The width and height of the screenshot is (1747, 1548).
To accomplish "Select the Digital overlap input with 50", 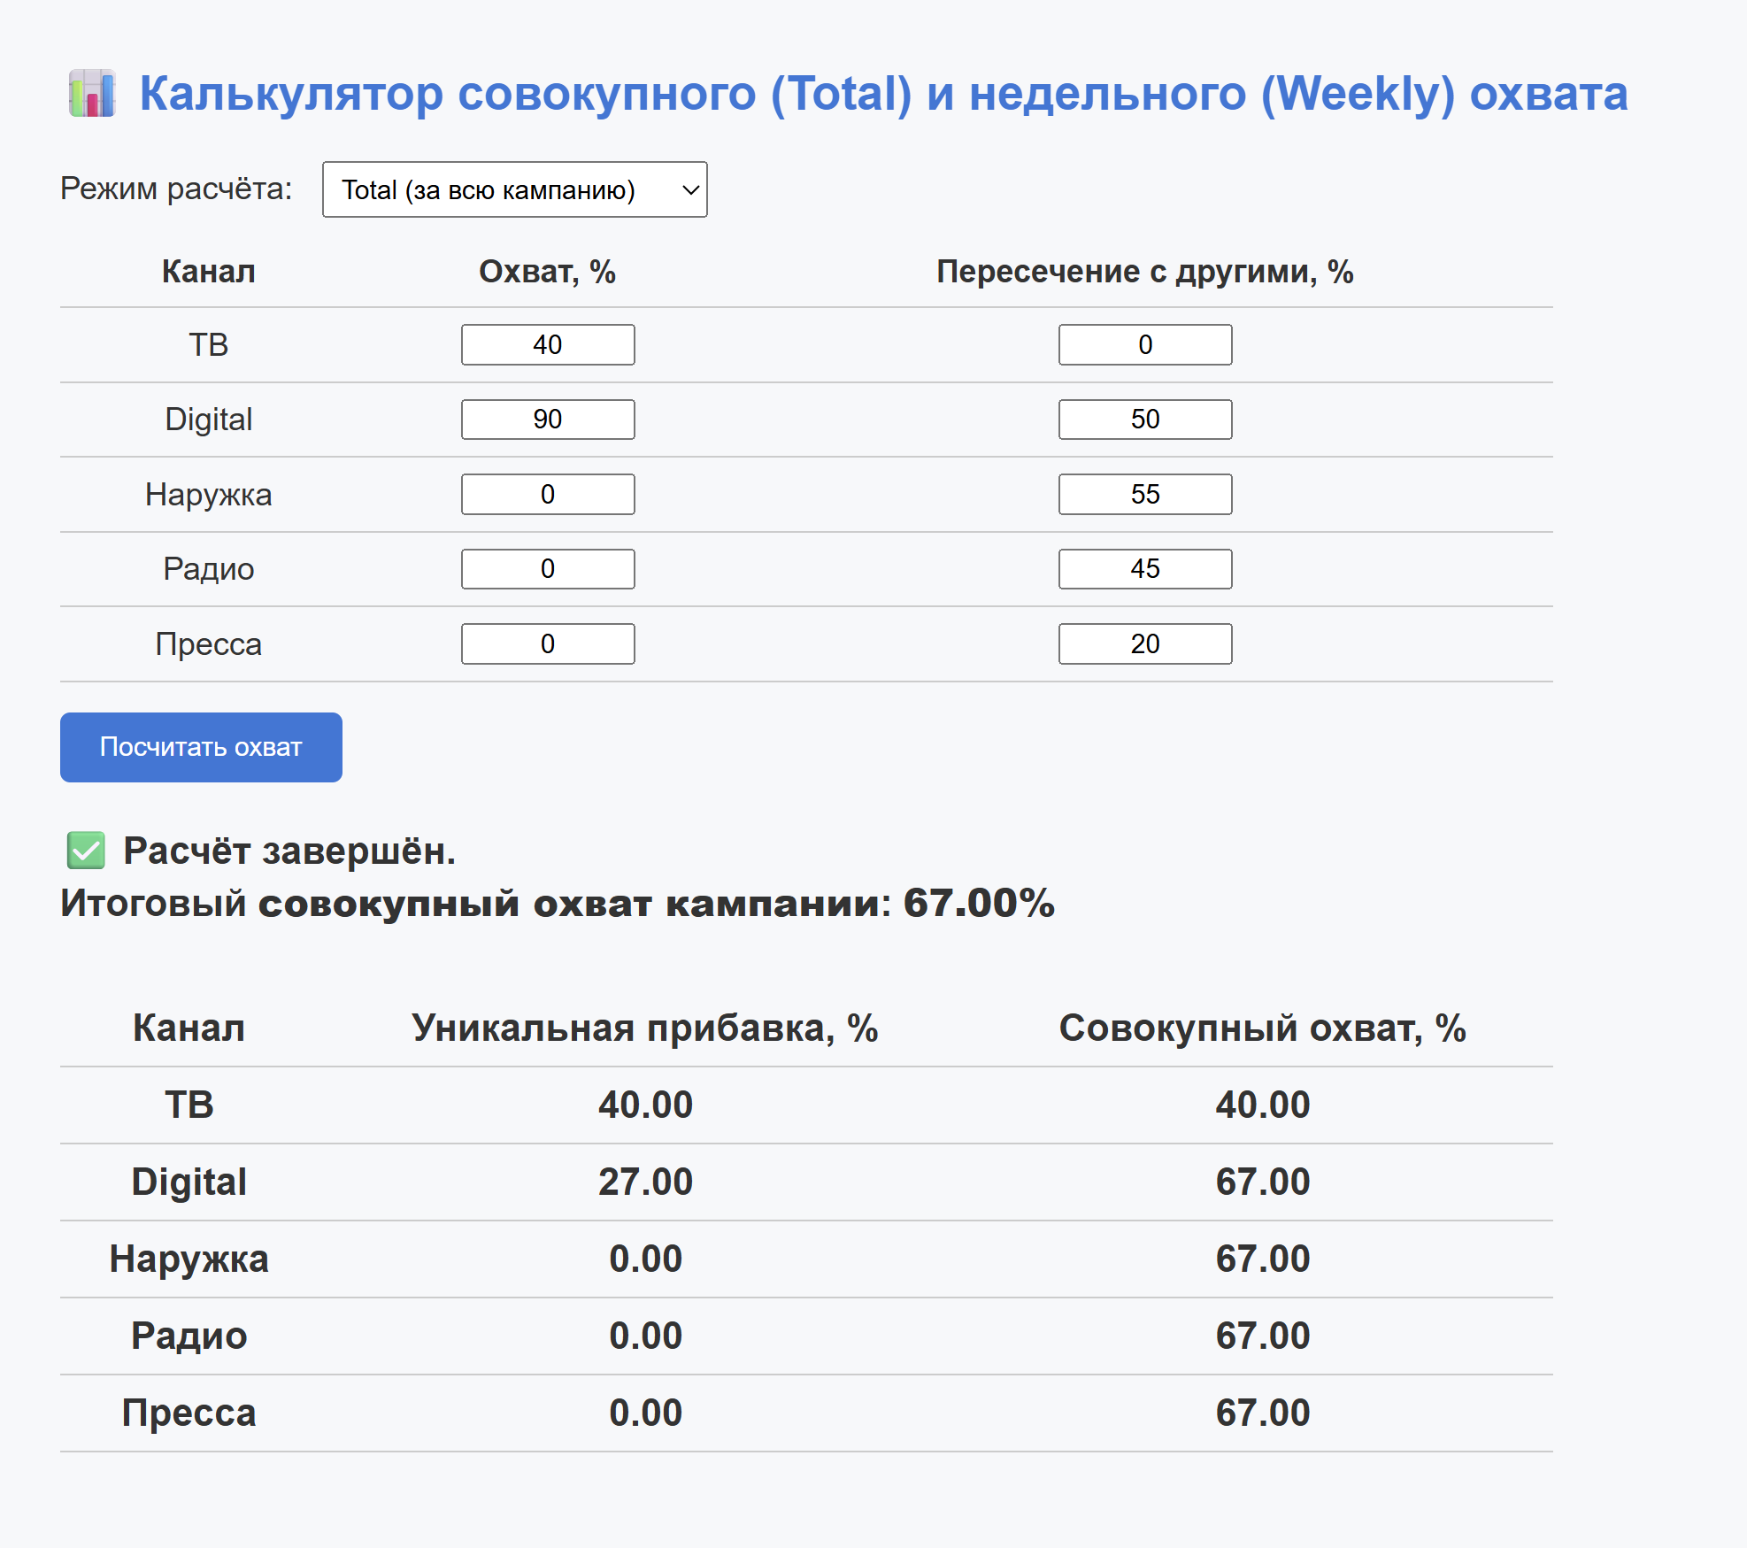I will [x=1144, y=419].
